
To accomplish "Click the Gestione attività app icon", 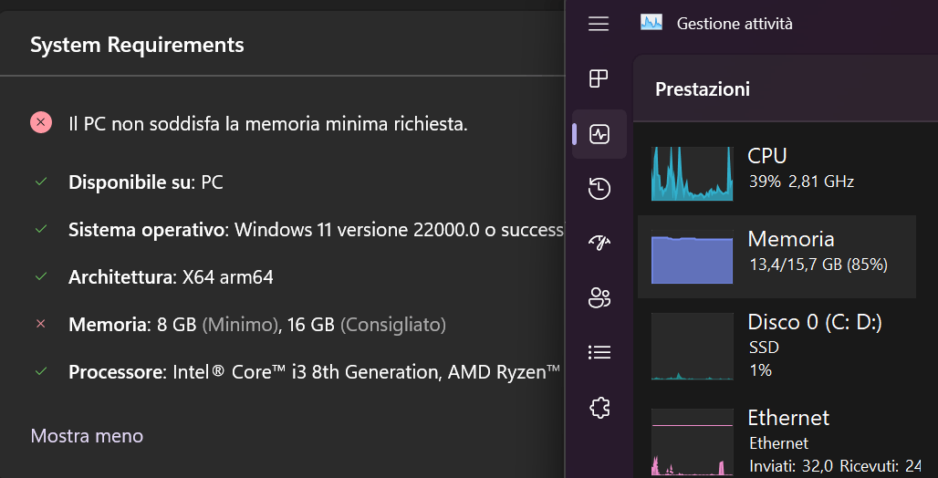I will coord(651,24).
